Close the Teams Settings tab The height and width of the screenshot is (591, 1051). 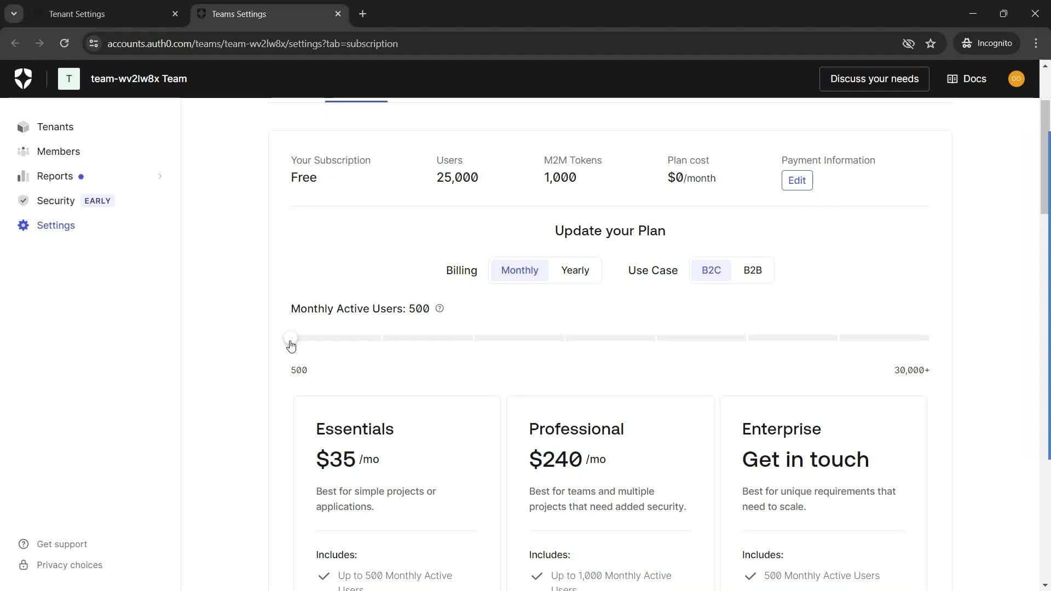338,14
